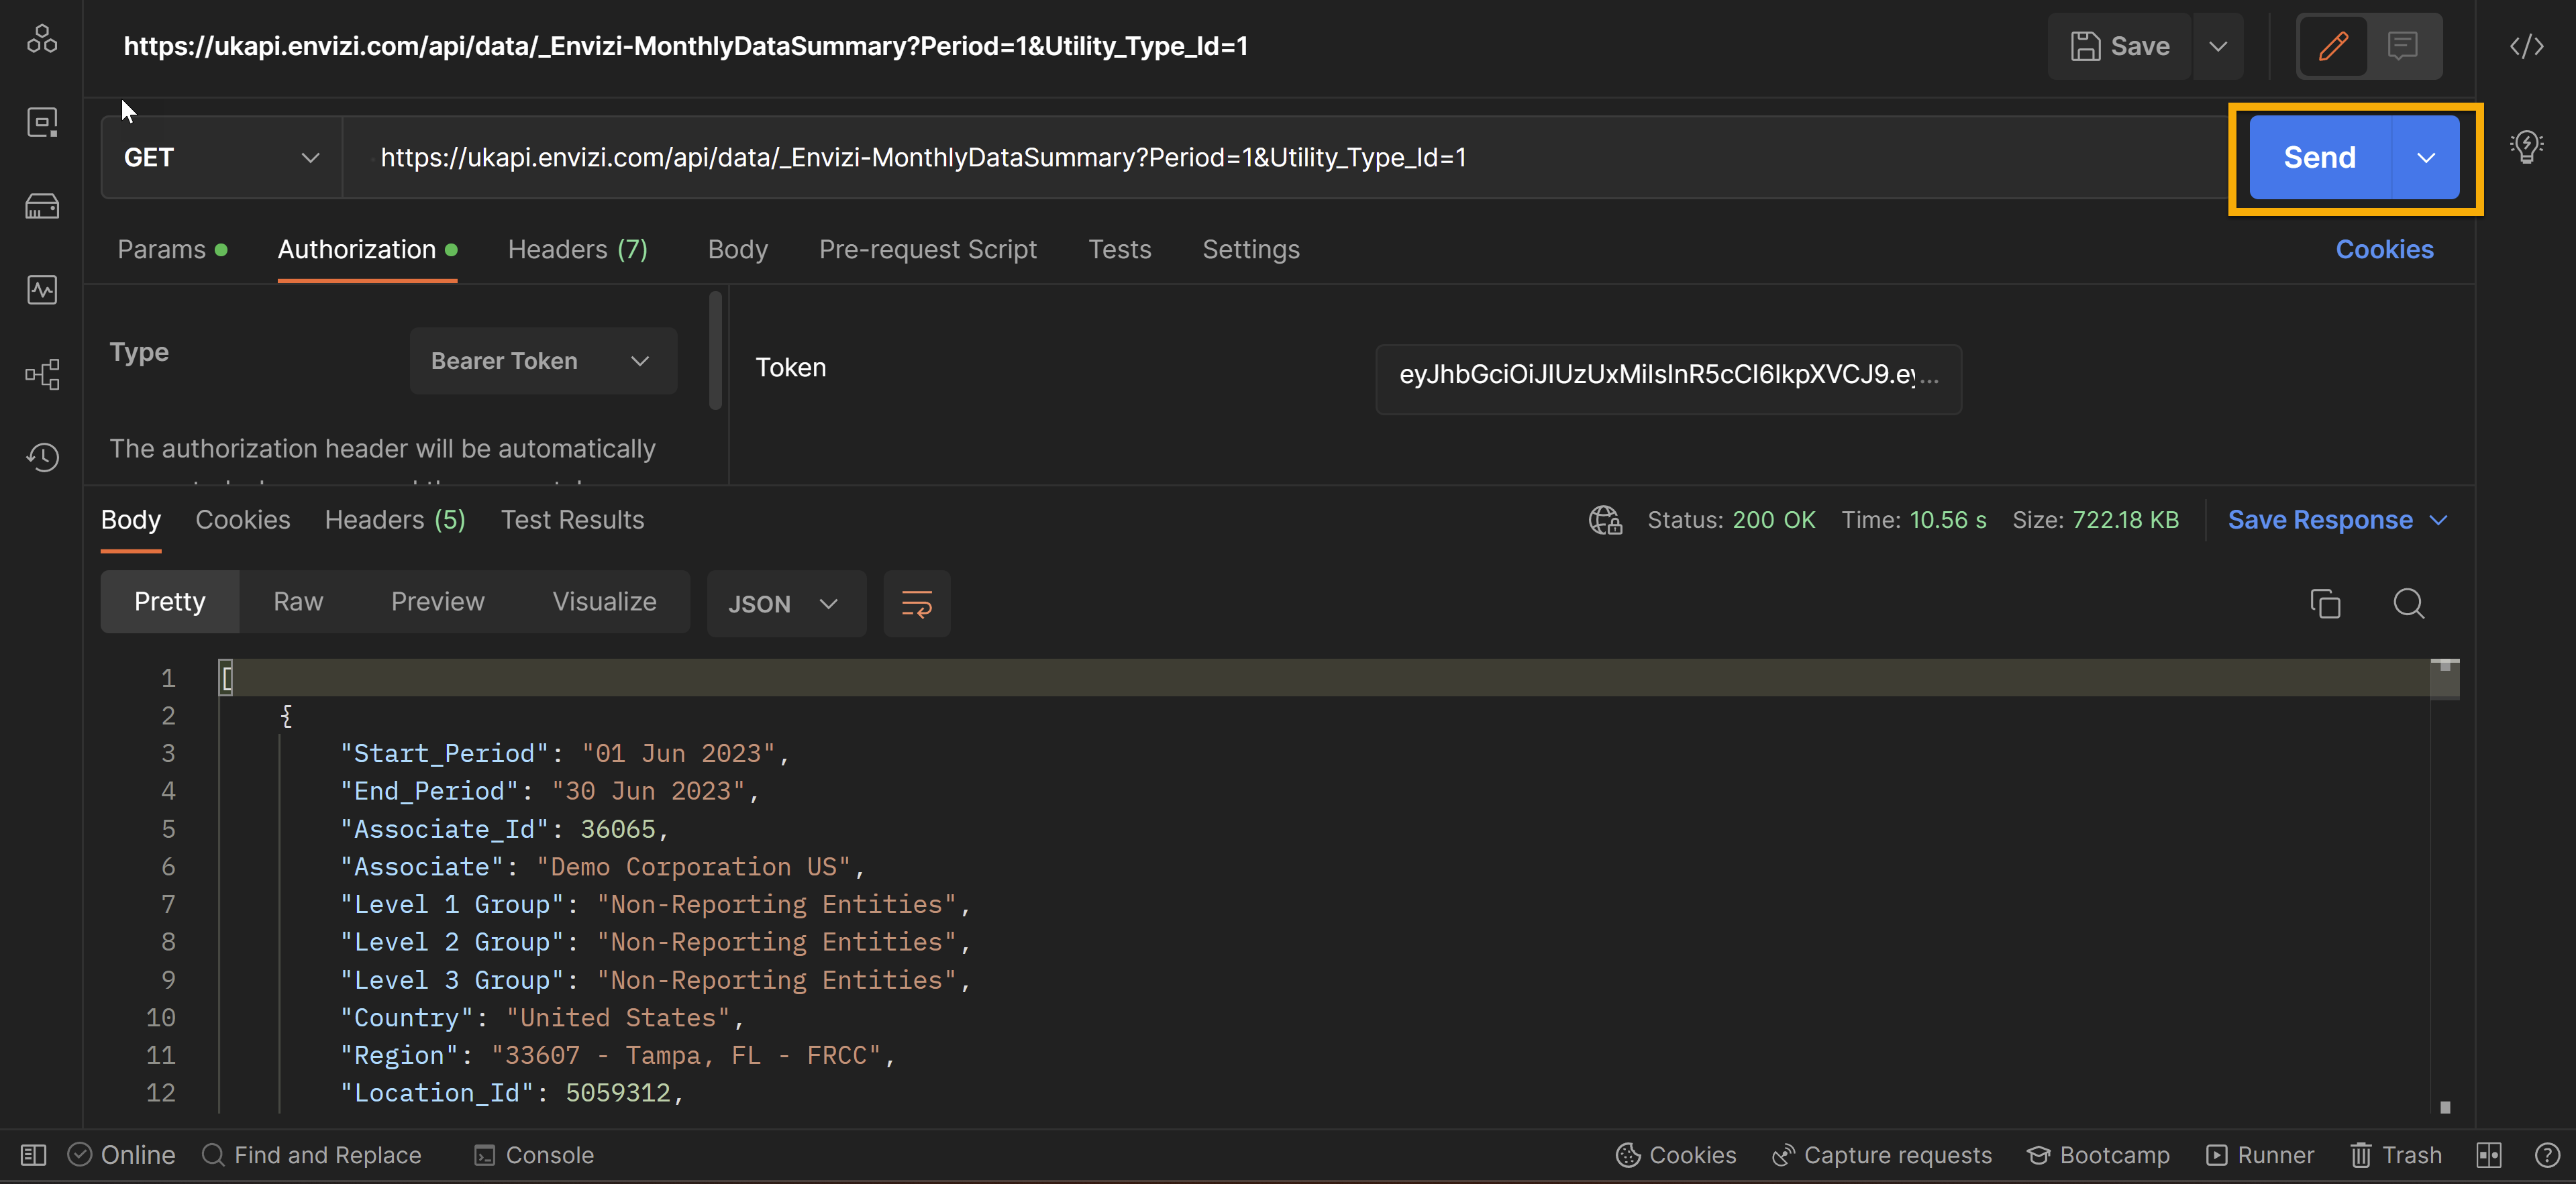Click the comment mode icon
The width and height of the screenshot is (2576, 1184).
(x=2402, y=46)
